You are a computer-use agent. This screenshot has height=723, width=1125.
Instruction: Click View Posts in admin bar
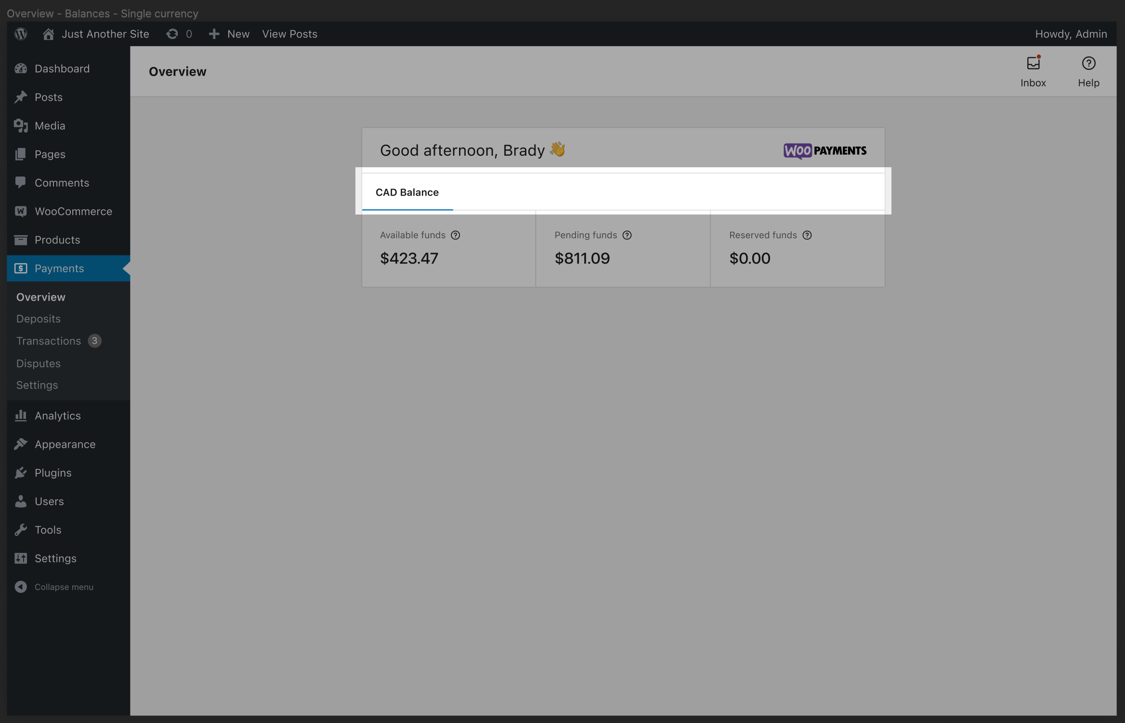coord(289,34)
